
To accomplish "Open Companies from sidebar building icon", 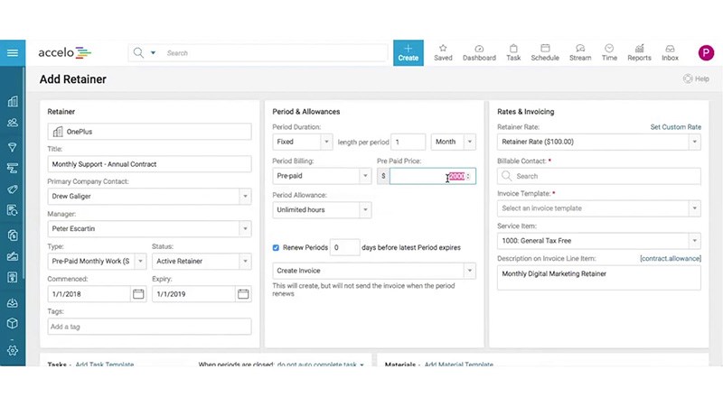I will [x=13, y=101].
